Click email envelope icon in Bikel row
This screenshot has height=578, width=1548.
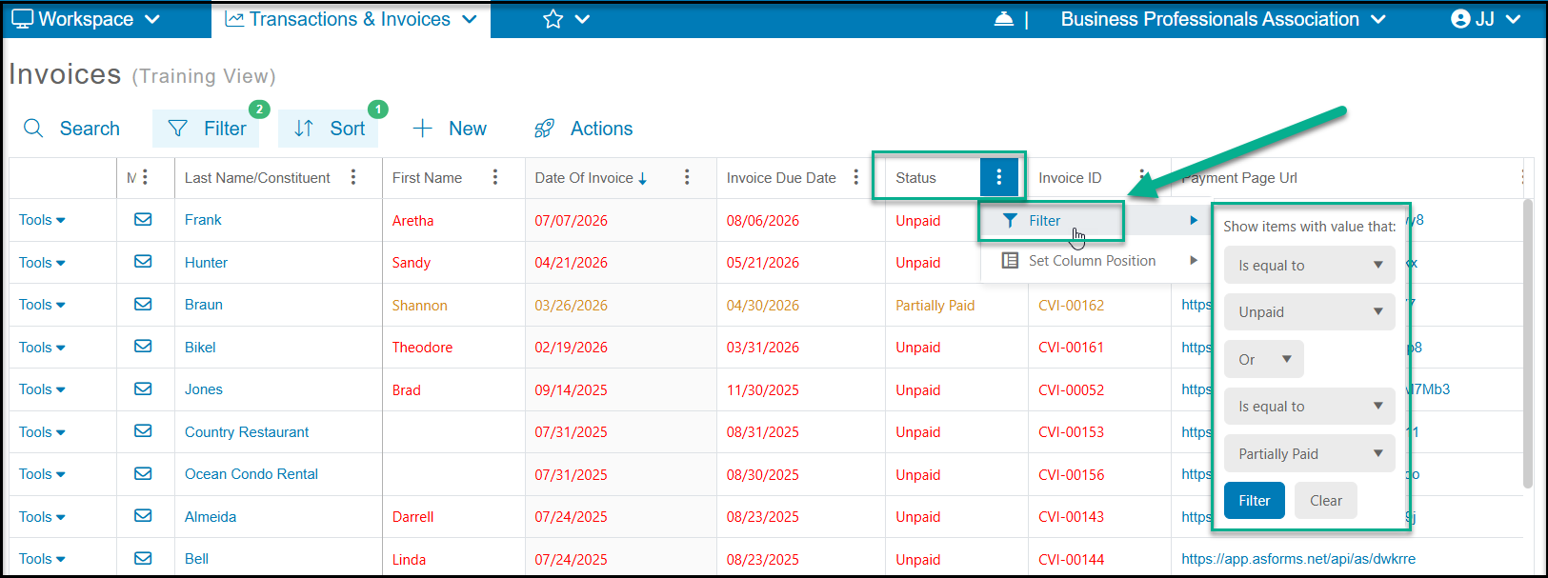(x=143, y=346)
